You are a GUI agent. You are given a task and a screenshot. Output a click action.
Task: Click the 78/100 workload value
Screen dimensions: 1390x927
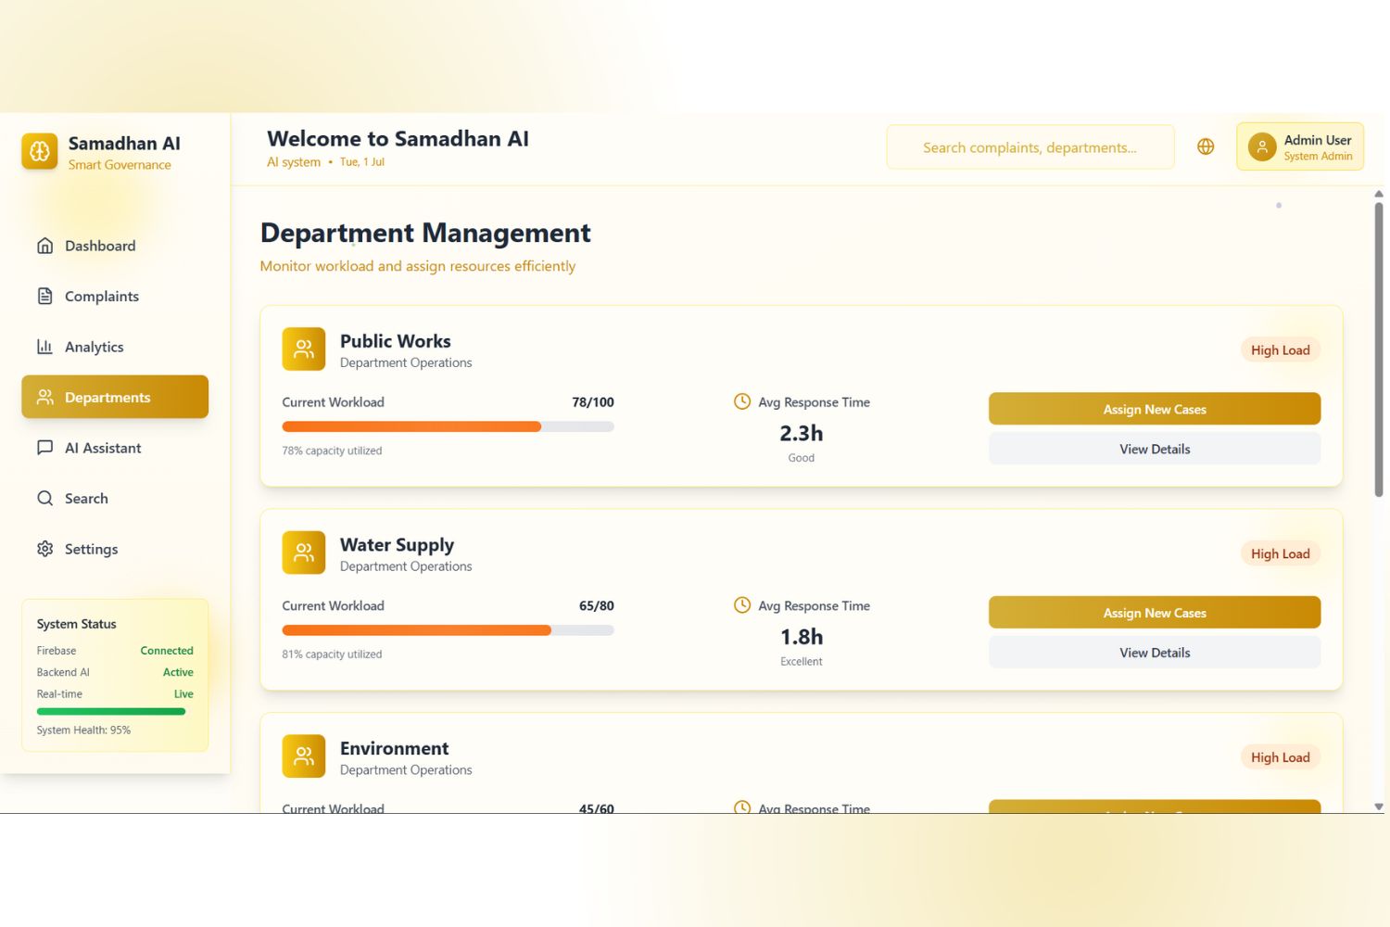[x=593, y=402]
